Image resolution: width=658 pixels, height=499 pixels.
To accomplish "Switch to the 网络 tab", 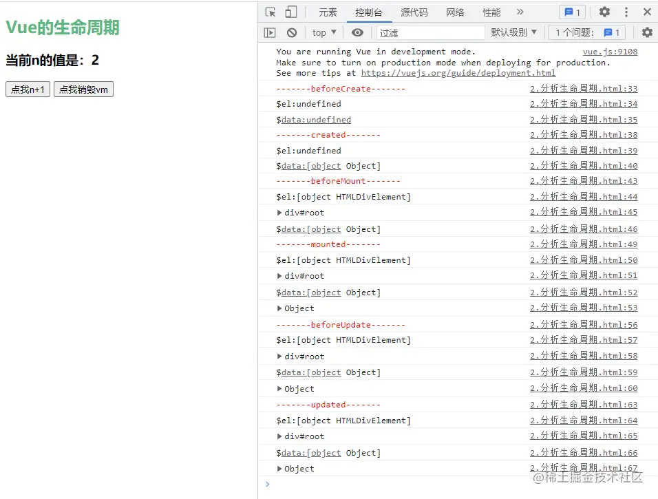I will tap(456, 12).
